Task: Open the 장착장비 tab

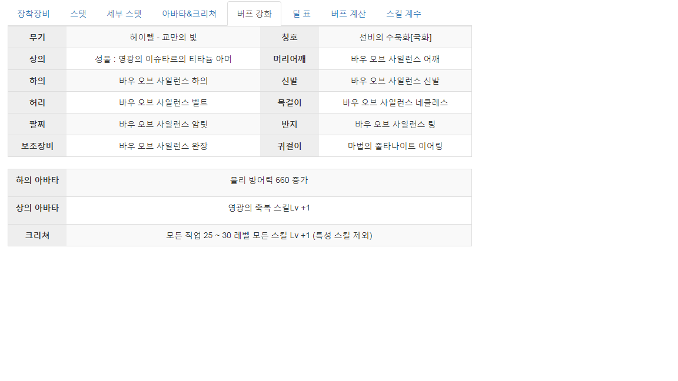Action: (34, 14)
